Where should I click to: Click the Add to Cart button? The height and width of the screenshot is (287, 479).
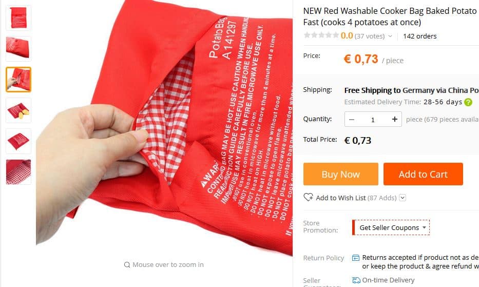tap(423, 174)
